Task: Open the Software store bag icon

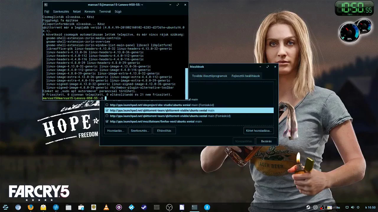Action: point(81,207)
